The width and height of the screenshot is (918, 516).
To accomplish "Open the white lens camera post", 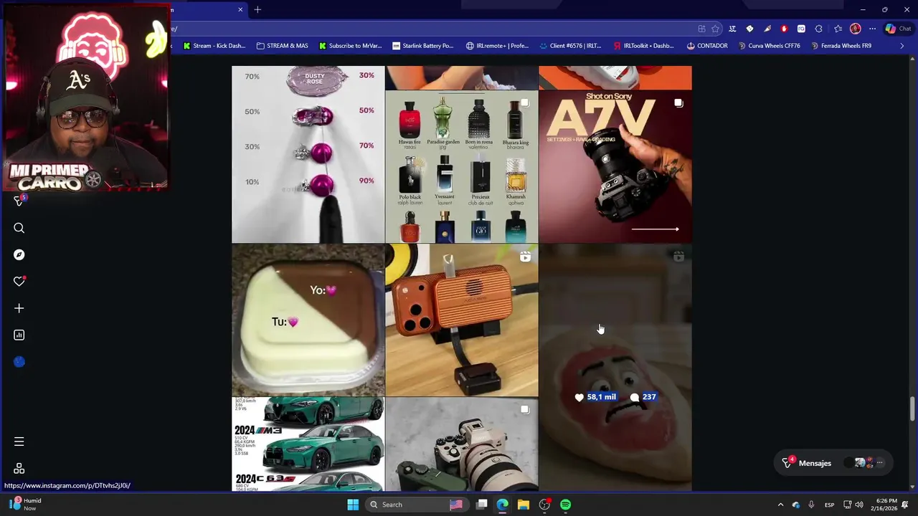I will tap(461, 444).
